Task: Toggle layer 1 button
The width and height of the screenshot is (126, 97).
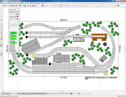Action: click(x=3, y=93)
